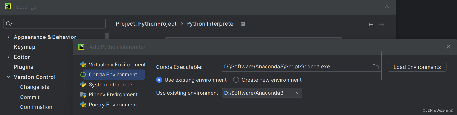The image size is (457, 115).
Task: Select the Use existing environment radio button
Action: point(159,80)
